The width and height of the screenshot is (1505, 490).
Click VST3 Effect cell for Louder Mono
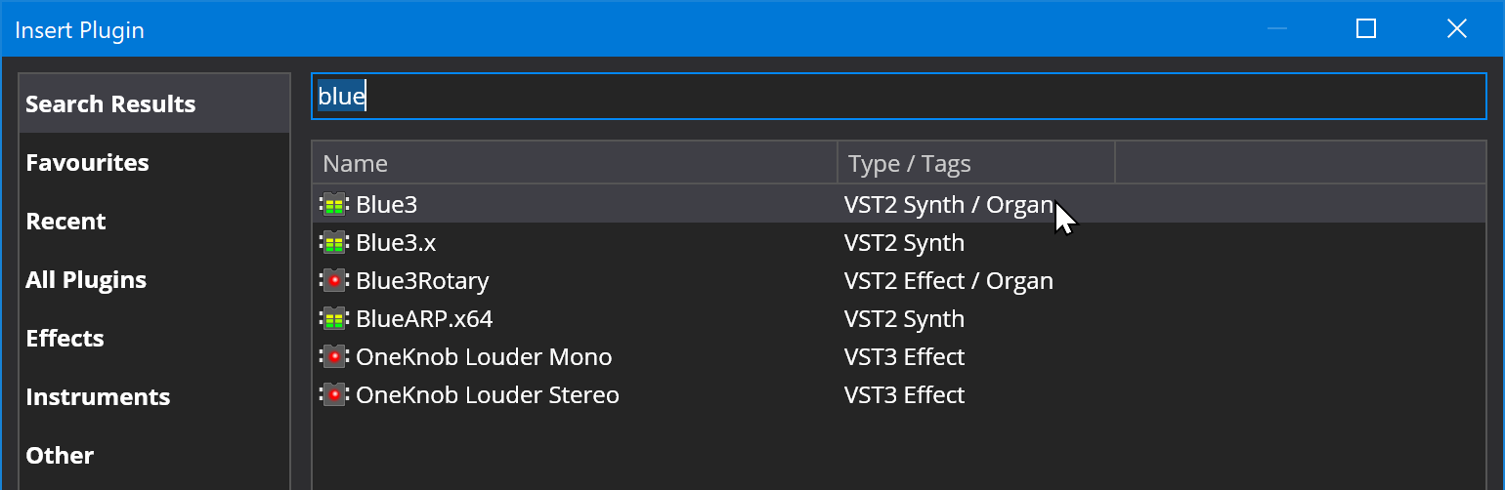904,357
